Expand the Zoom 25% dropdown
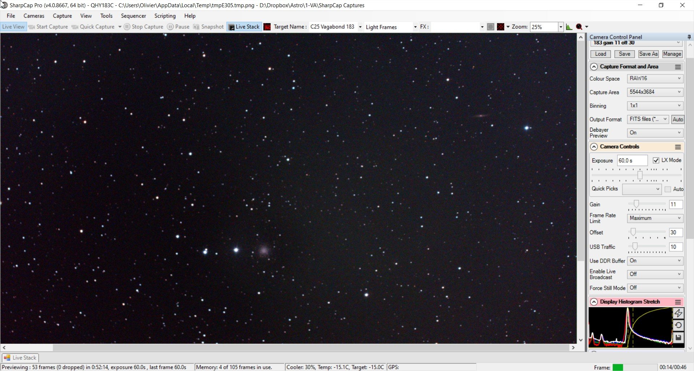 click(561, 27)
